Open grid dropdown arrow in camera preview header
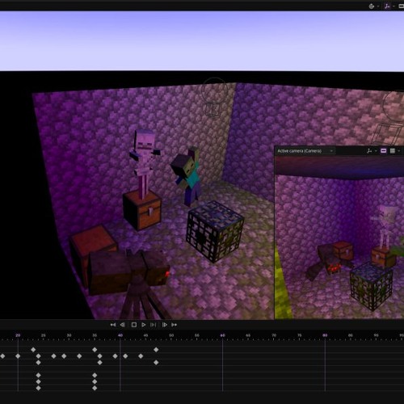 click(x=399, y=151)
